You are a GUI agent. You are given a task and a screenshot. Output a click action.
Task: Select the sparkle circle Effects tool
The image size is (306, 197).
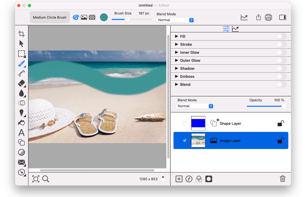point(22,172)
